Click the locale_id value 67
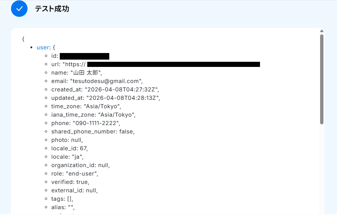The height and width of the screenshot is (215, 337). 84,148
